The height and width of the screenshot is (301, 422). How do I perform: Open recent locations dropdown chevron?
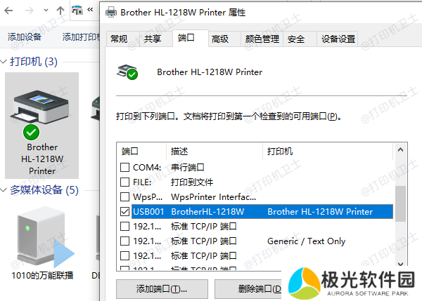(46, 11)
